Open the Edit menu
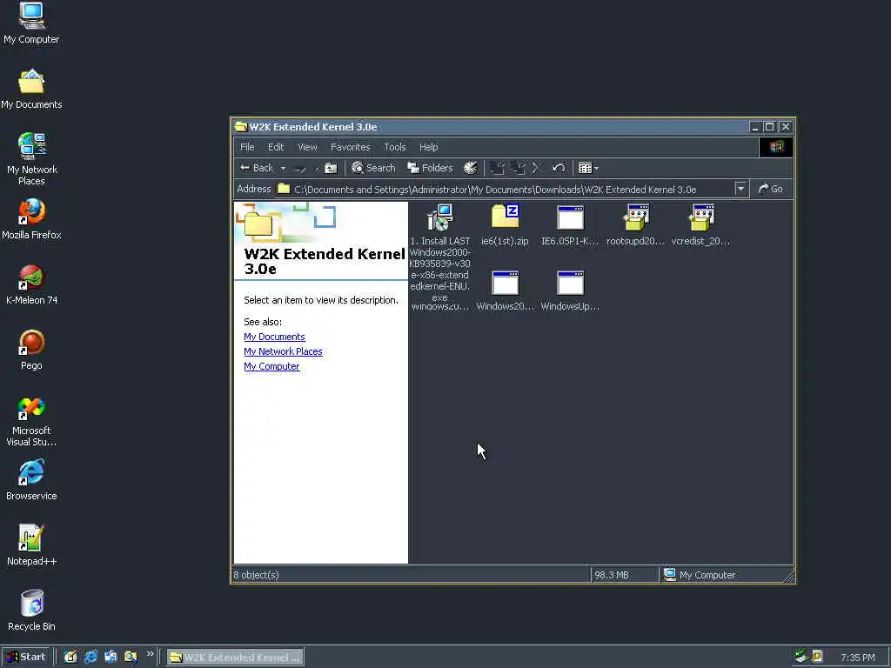The height and width of the screenshot is (668, 891). (x=276, y=147)
